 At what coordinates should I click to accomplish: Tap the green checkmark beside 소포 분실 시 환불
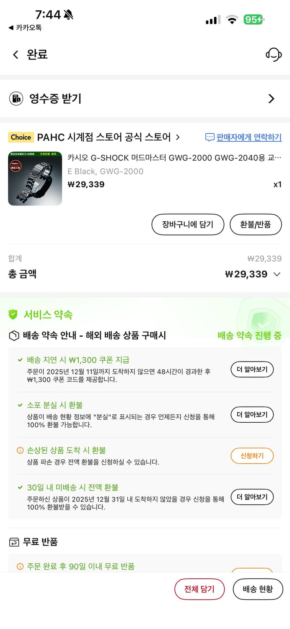pos(20,405)
